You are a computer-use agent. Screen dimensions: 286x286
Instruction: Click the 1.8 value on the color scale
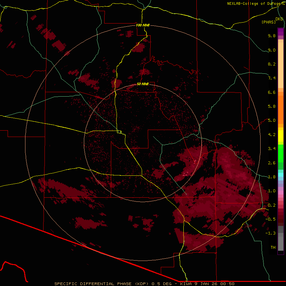click(x=272, y=177)
